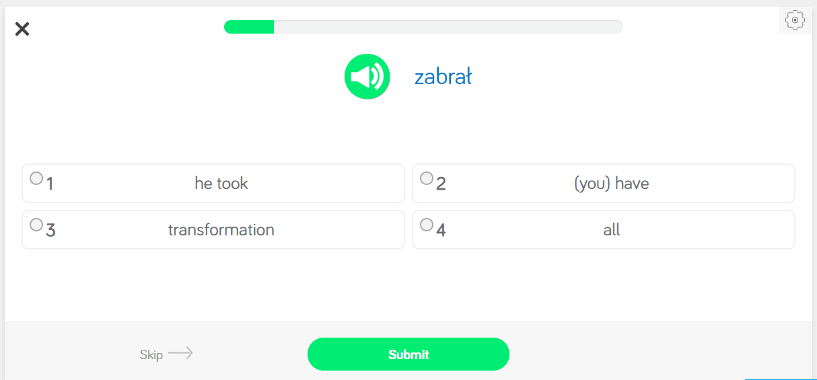Click the number 1 label beside "he took"
This screenshot has width=817, height=380.
point(50,184)
